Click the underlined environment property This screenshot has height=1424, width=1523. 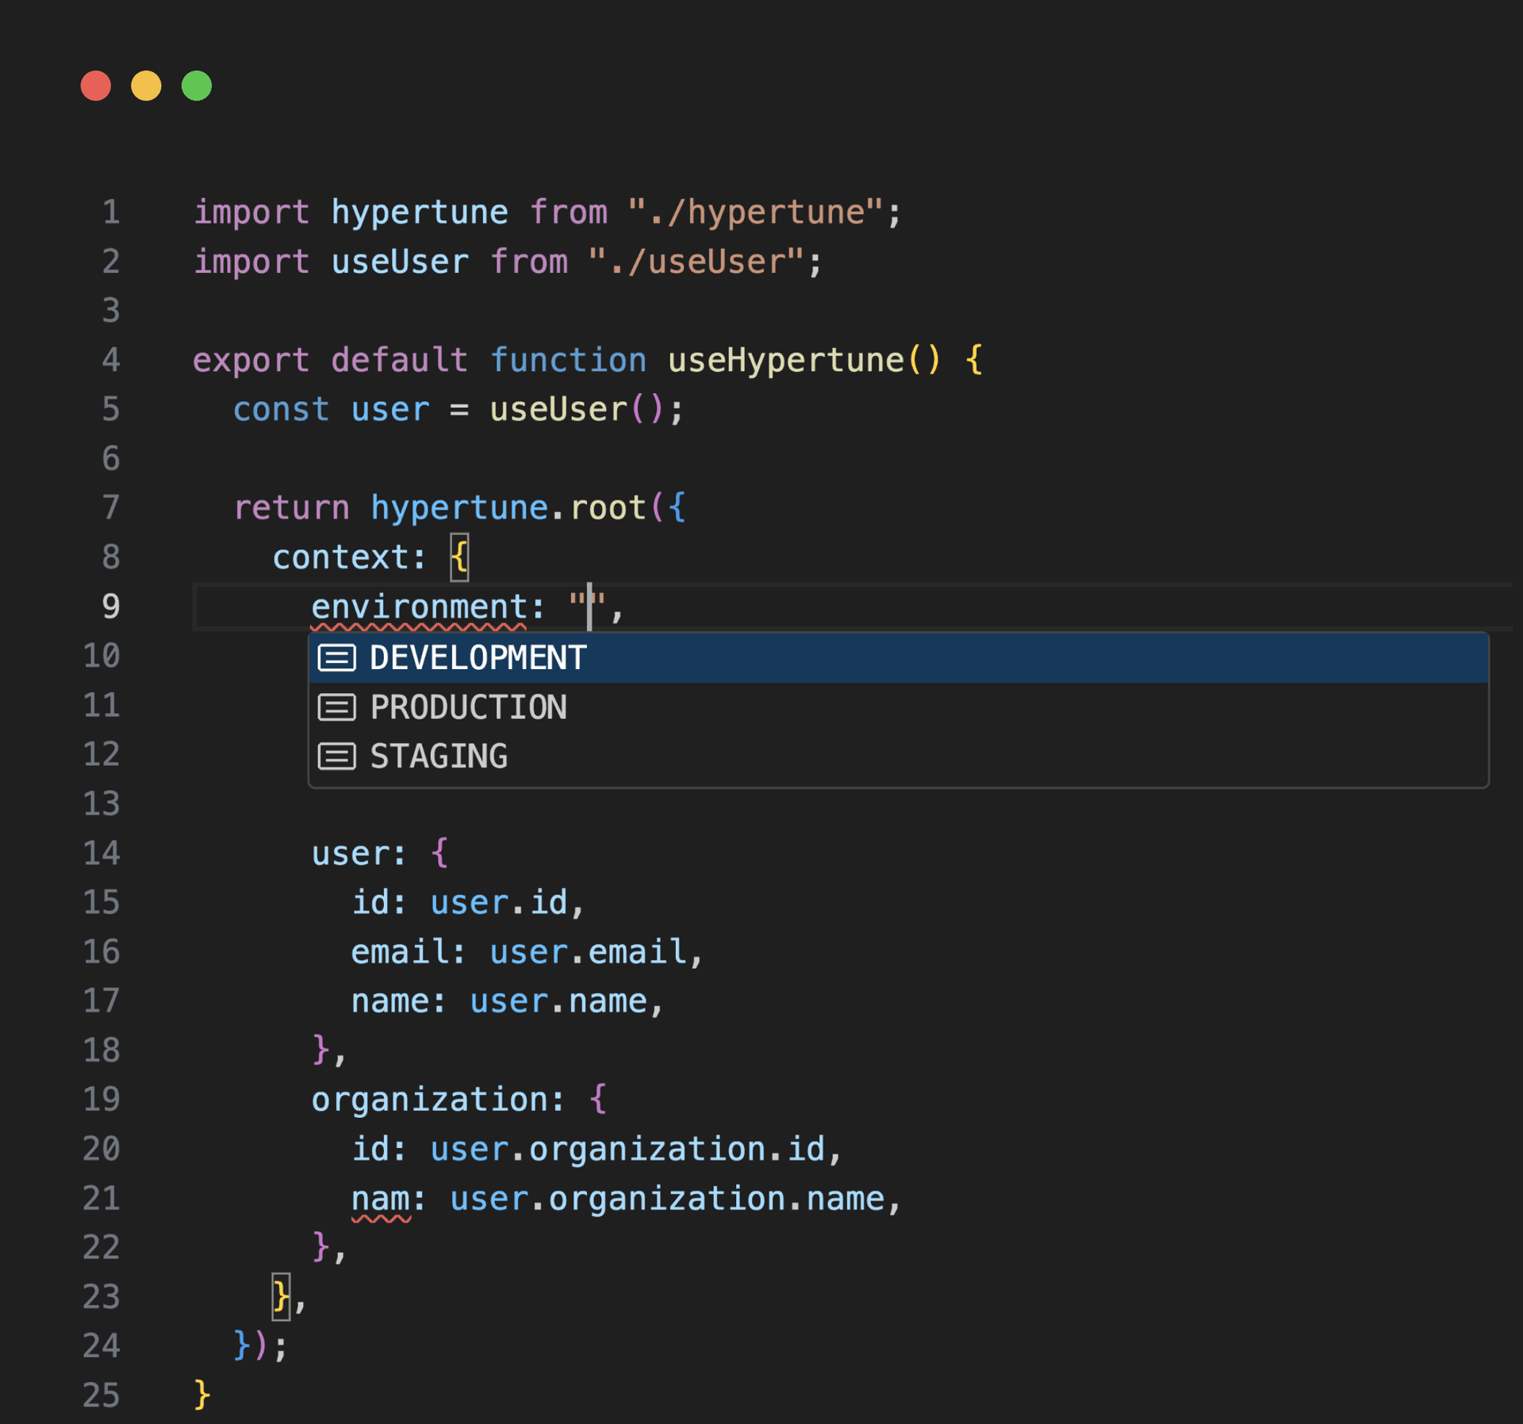pyautogui.click(x=418, y=607)
